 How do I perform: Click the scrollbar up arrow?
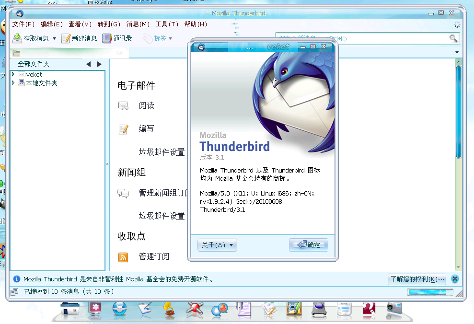click(458, 62)
